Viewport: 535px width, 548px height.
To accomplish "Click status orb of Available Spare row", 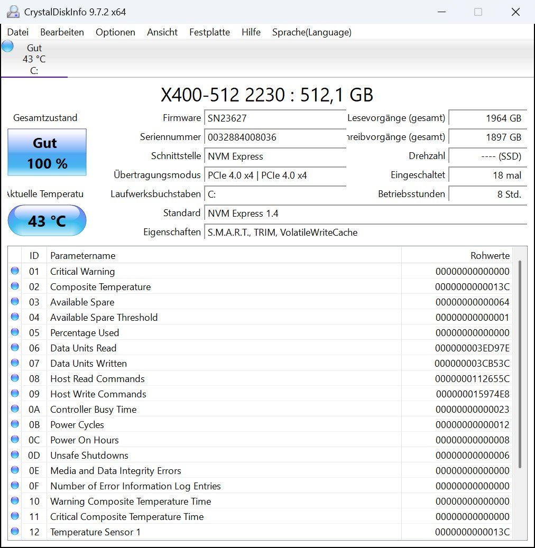I will [15, 302].
